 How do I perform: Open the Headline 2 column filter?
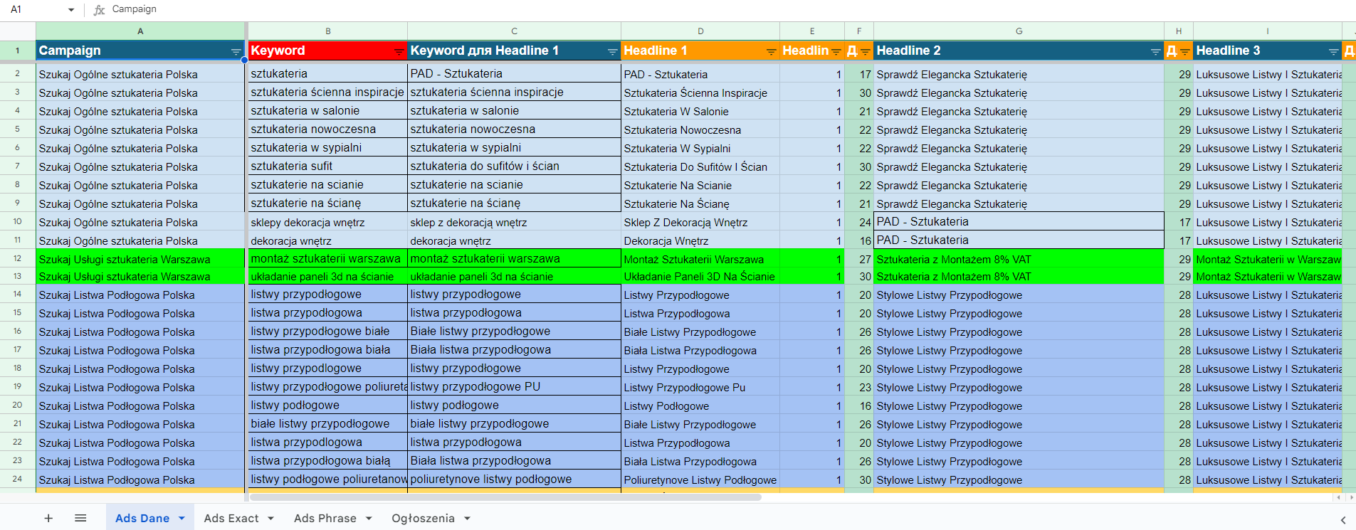pos(1155,51)
